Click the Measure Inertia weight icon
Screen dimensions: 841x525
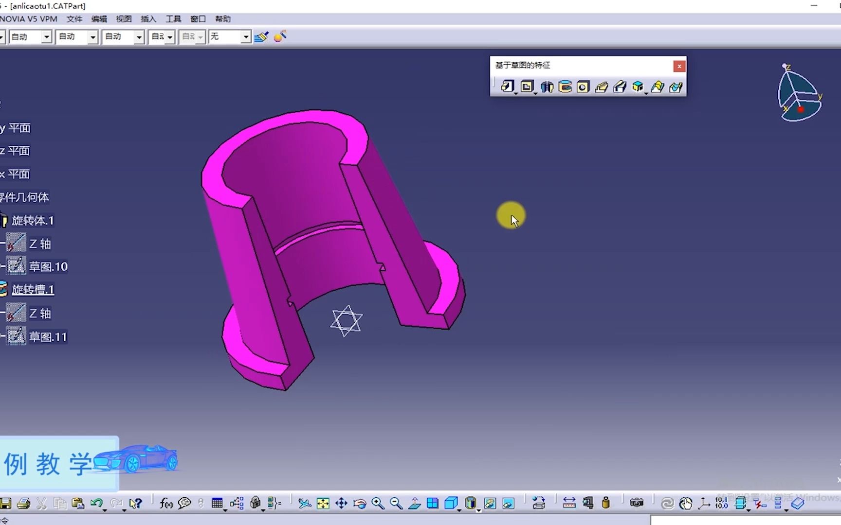(x=606, y=503)
